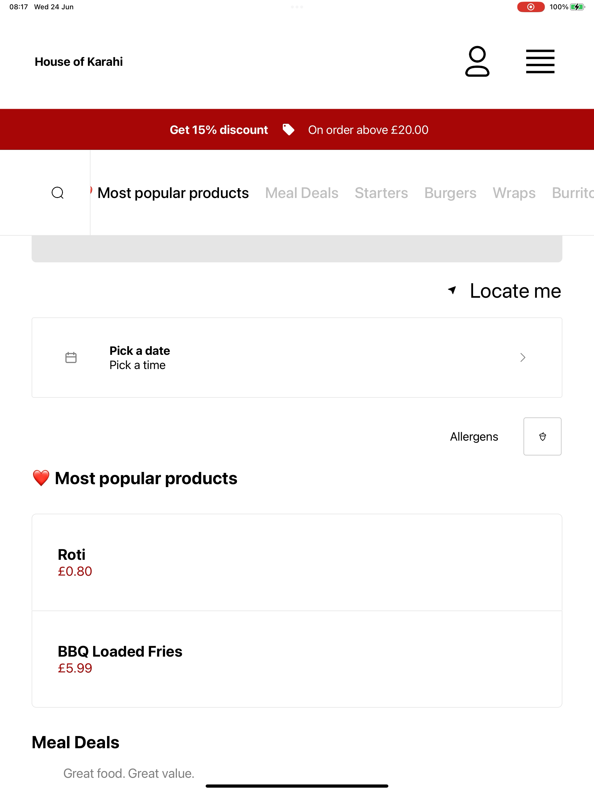594x792 pixels.
Task: Select the Roti product item
Action: 297,562
